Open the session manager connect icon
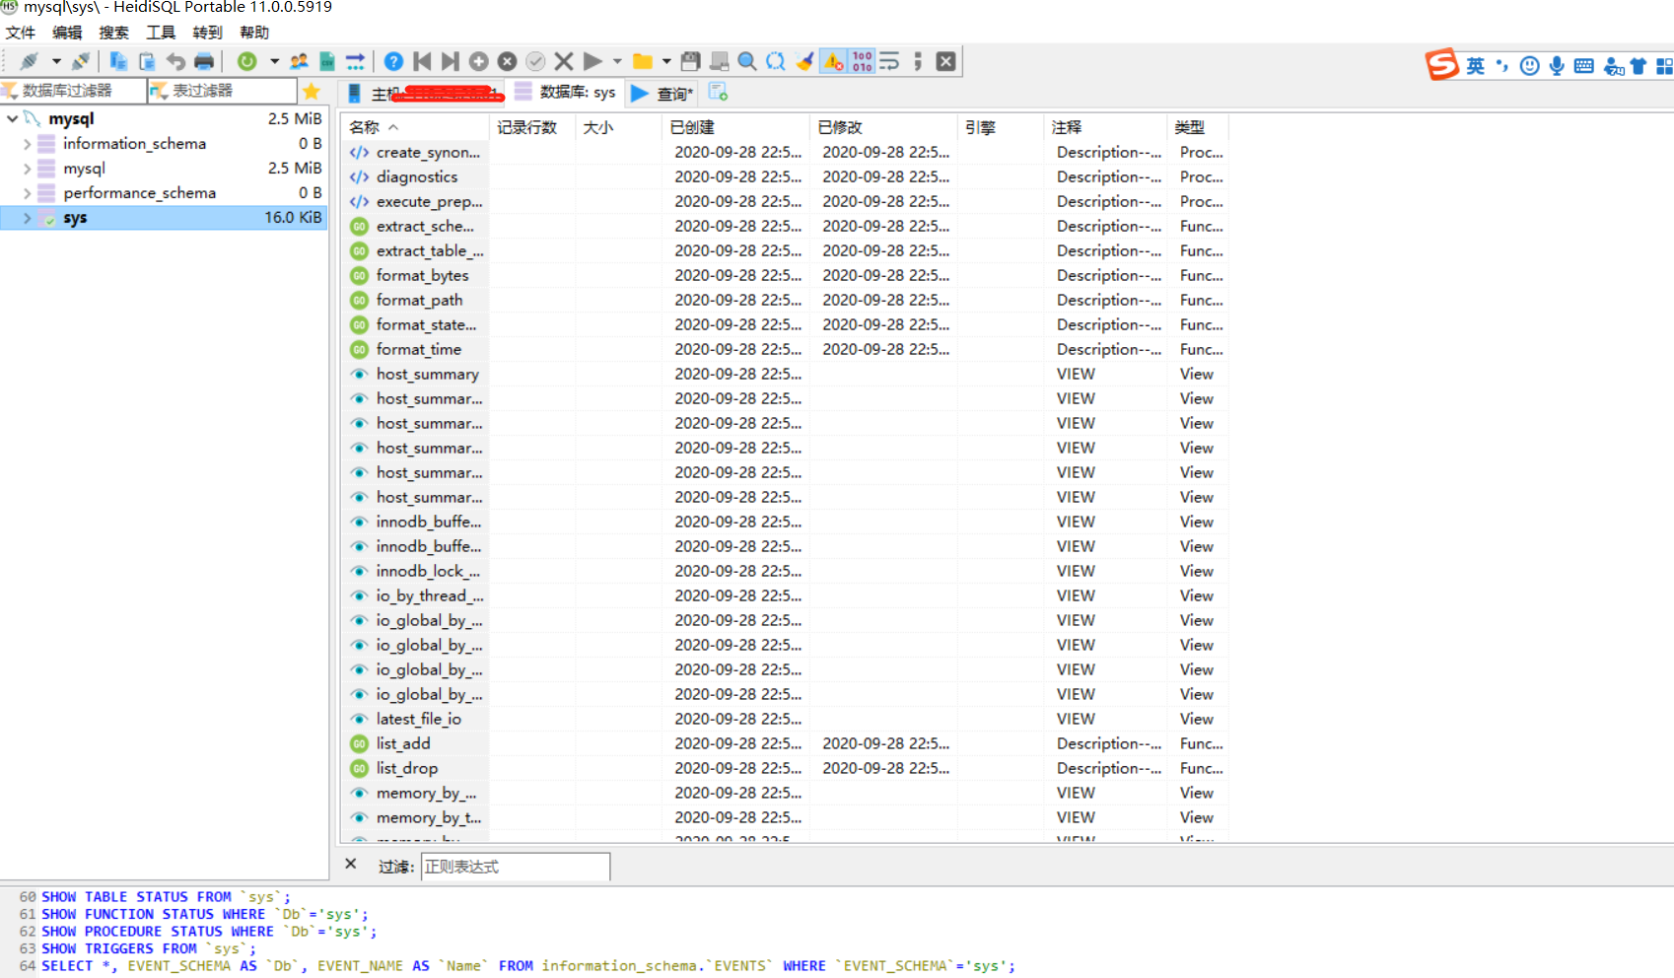 (30, 61)
